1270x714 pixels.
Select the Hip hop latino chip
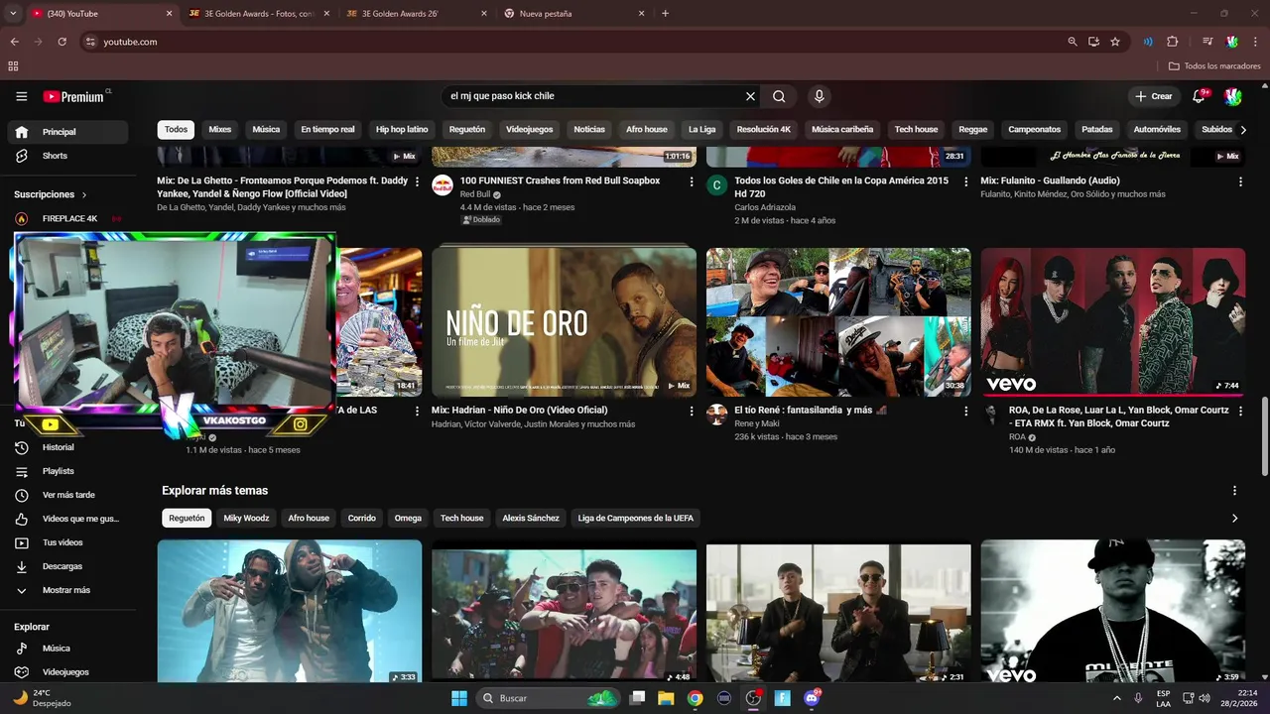coord(402,130)
